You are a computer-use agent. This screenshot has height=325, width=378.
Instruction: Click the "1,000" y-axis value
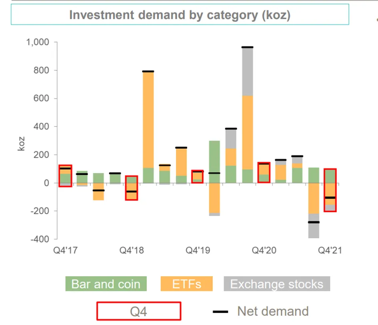click(38, 42)
